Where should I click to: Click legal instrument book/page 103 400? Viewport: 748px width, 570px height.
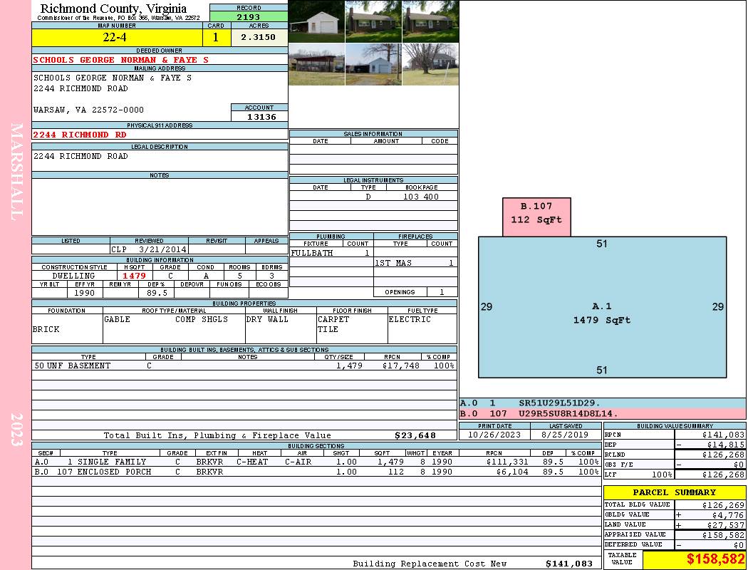[421, 197]
